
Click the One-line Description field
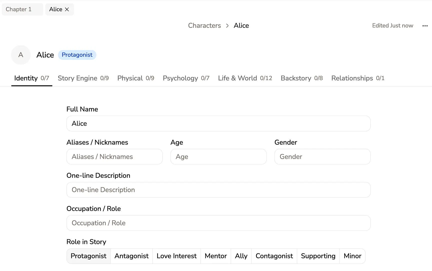(x=218, y=190)
